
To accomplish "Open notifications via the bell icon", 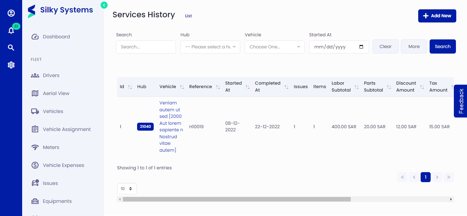I will coord(11,30).
